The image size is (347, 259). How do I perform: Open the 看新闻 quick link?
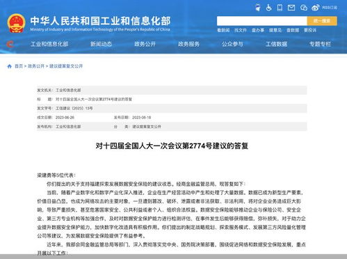[x=223, y=30]
